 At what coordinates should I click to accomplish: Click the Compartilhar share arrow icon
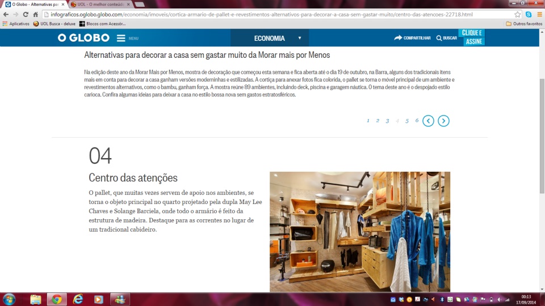(398, 38)
